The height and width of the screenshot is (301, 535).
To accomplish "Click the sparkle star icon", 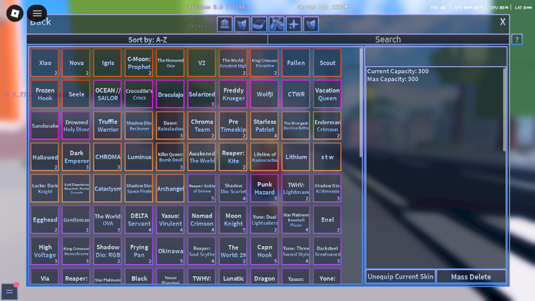I will [x=294, y=25].
